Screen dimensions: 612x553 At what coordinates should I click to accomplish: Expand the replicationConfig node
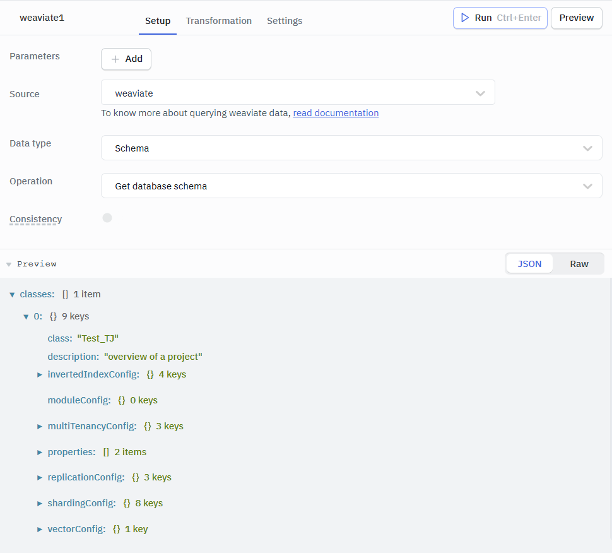39,478
